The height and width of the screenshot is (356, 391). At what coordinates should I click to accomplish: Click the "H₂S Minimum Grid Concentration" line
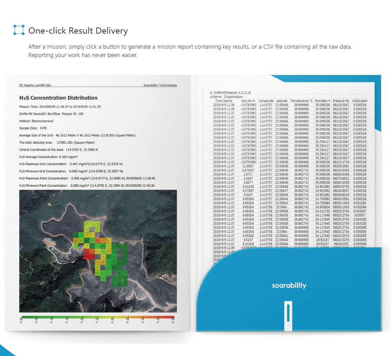click(71, 171)
